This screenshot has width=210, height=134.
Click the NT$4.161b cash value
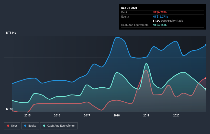[x=160, y=25]
